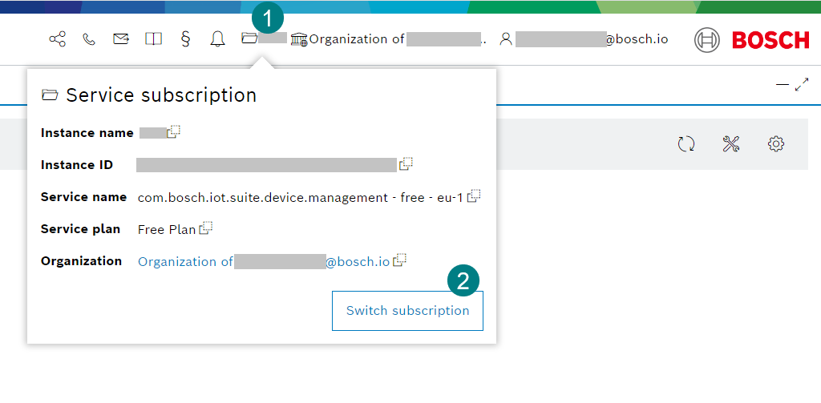Copy the Instance name value
This screenshot has height=403, width=821.
173,132
